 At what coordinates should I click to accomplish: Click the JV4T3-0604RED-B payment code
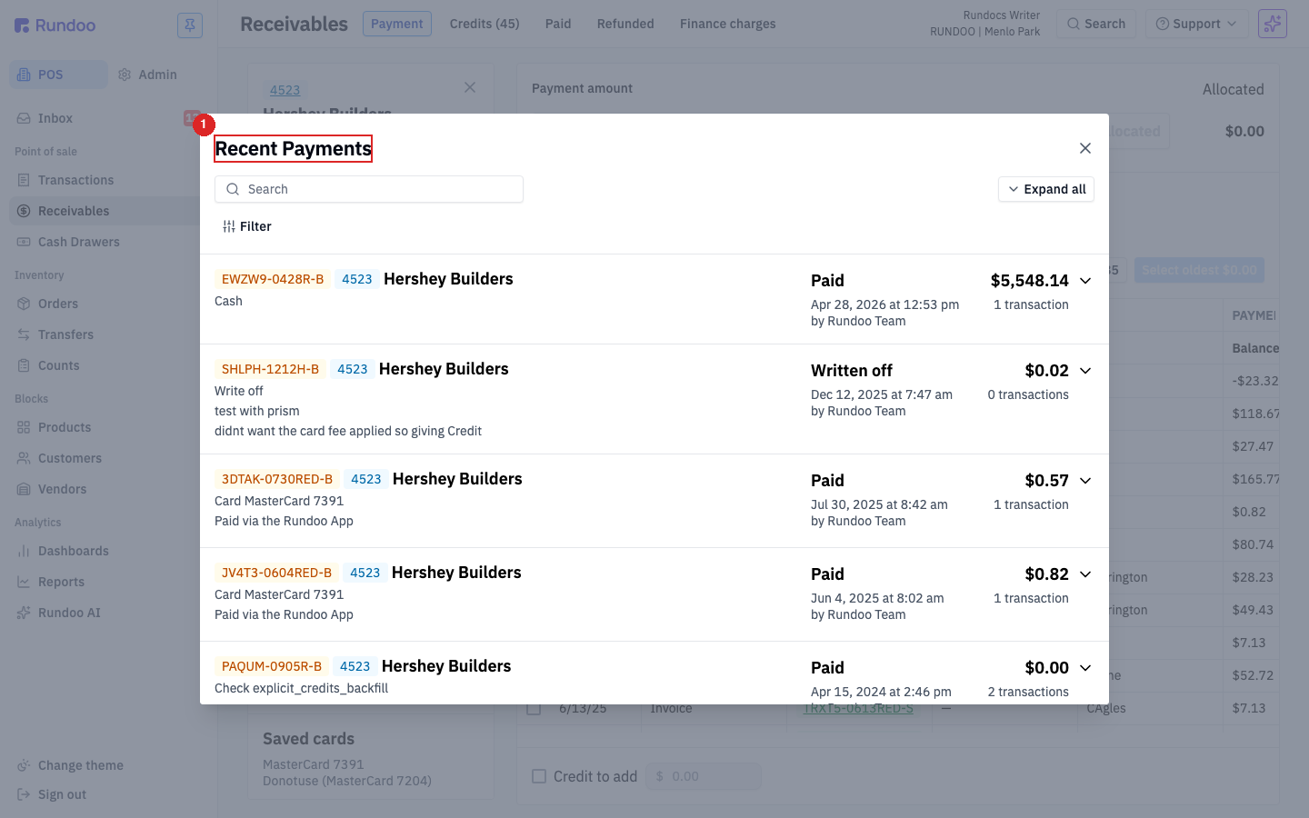pos(276,573)
